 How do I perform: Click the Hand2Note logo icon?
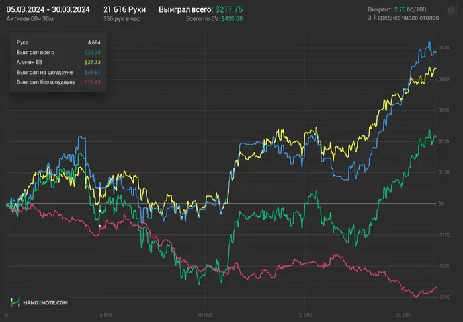click(15, 302)
